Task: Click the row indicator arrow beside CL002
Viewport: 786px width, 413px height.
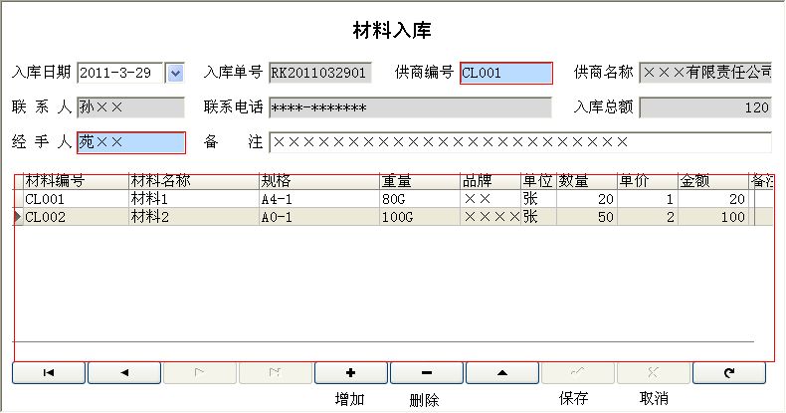Action: point(18,217)
